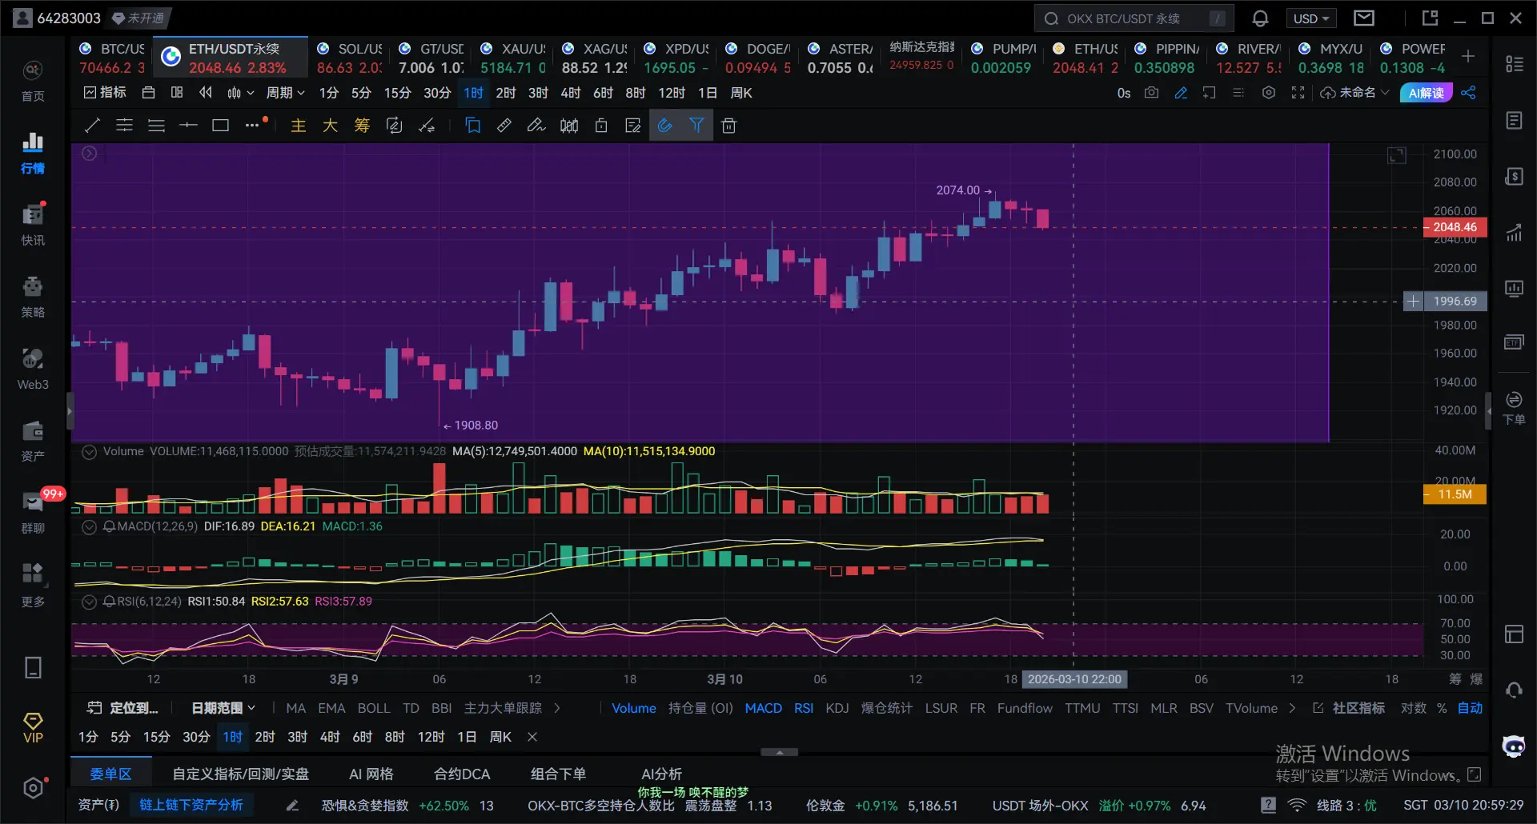Click the BTC/USDT search input field
This screenshot has width=1537, height=824.
(x=1134, y=18)
